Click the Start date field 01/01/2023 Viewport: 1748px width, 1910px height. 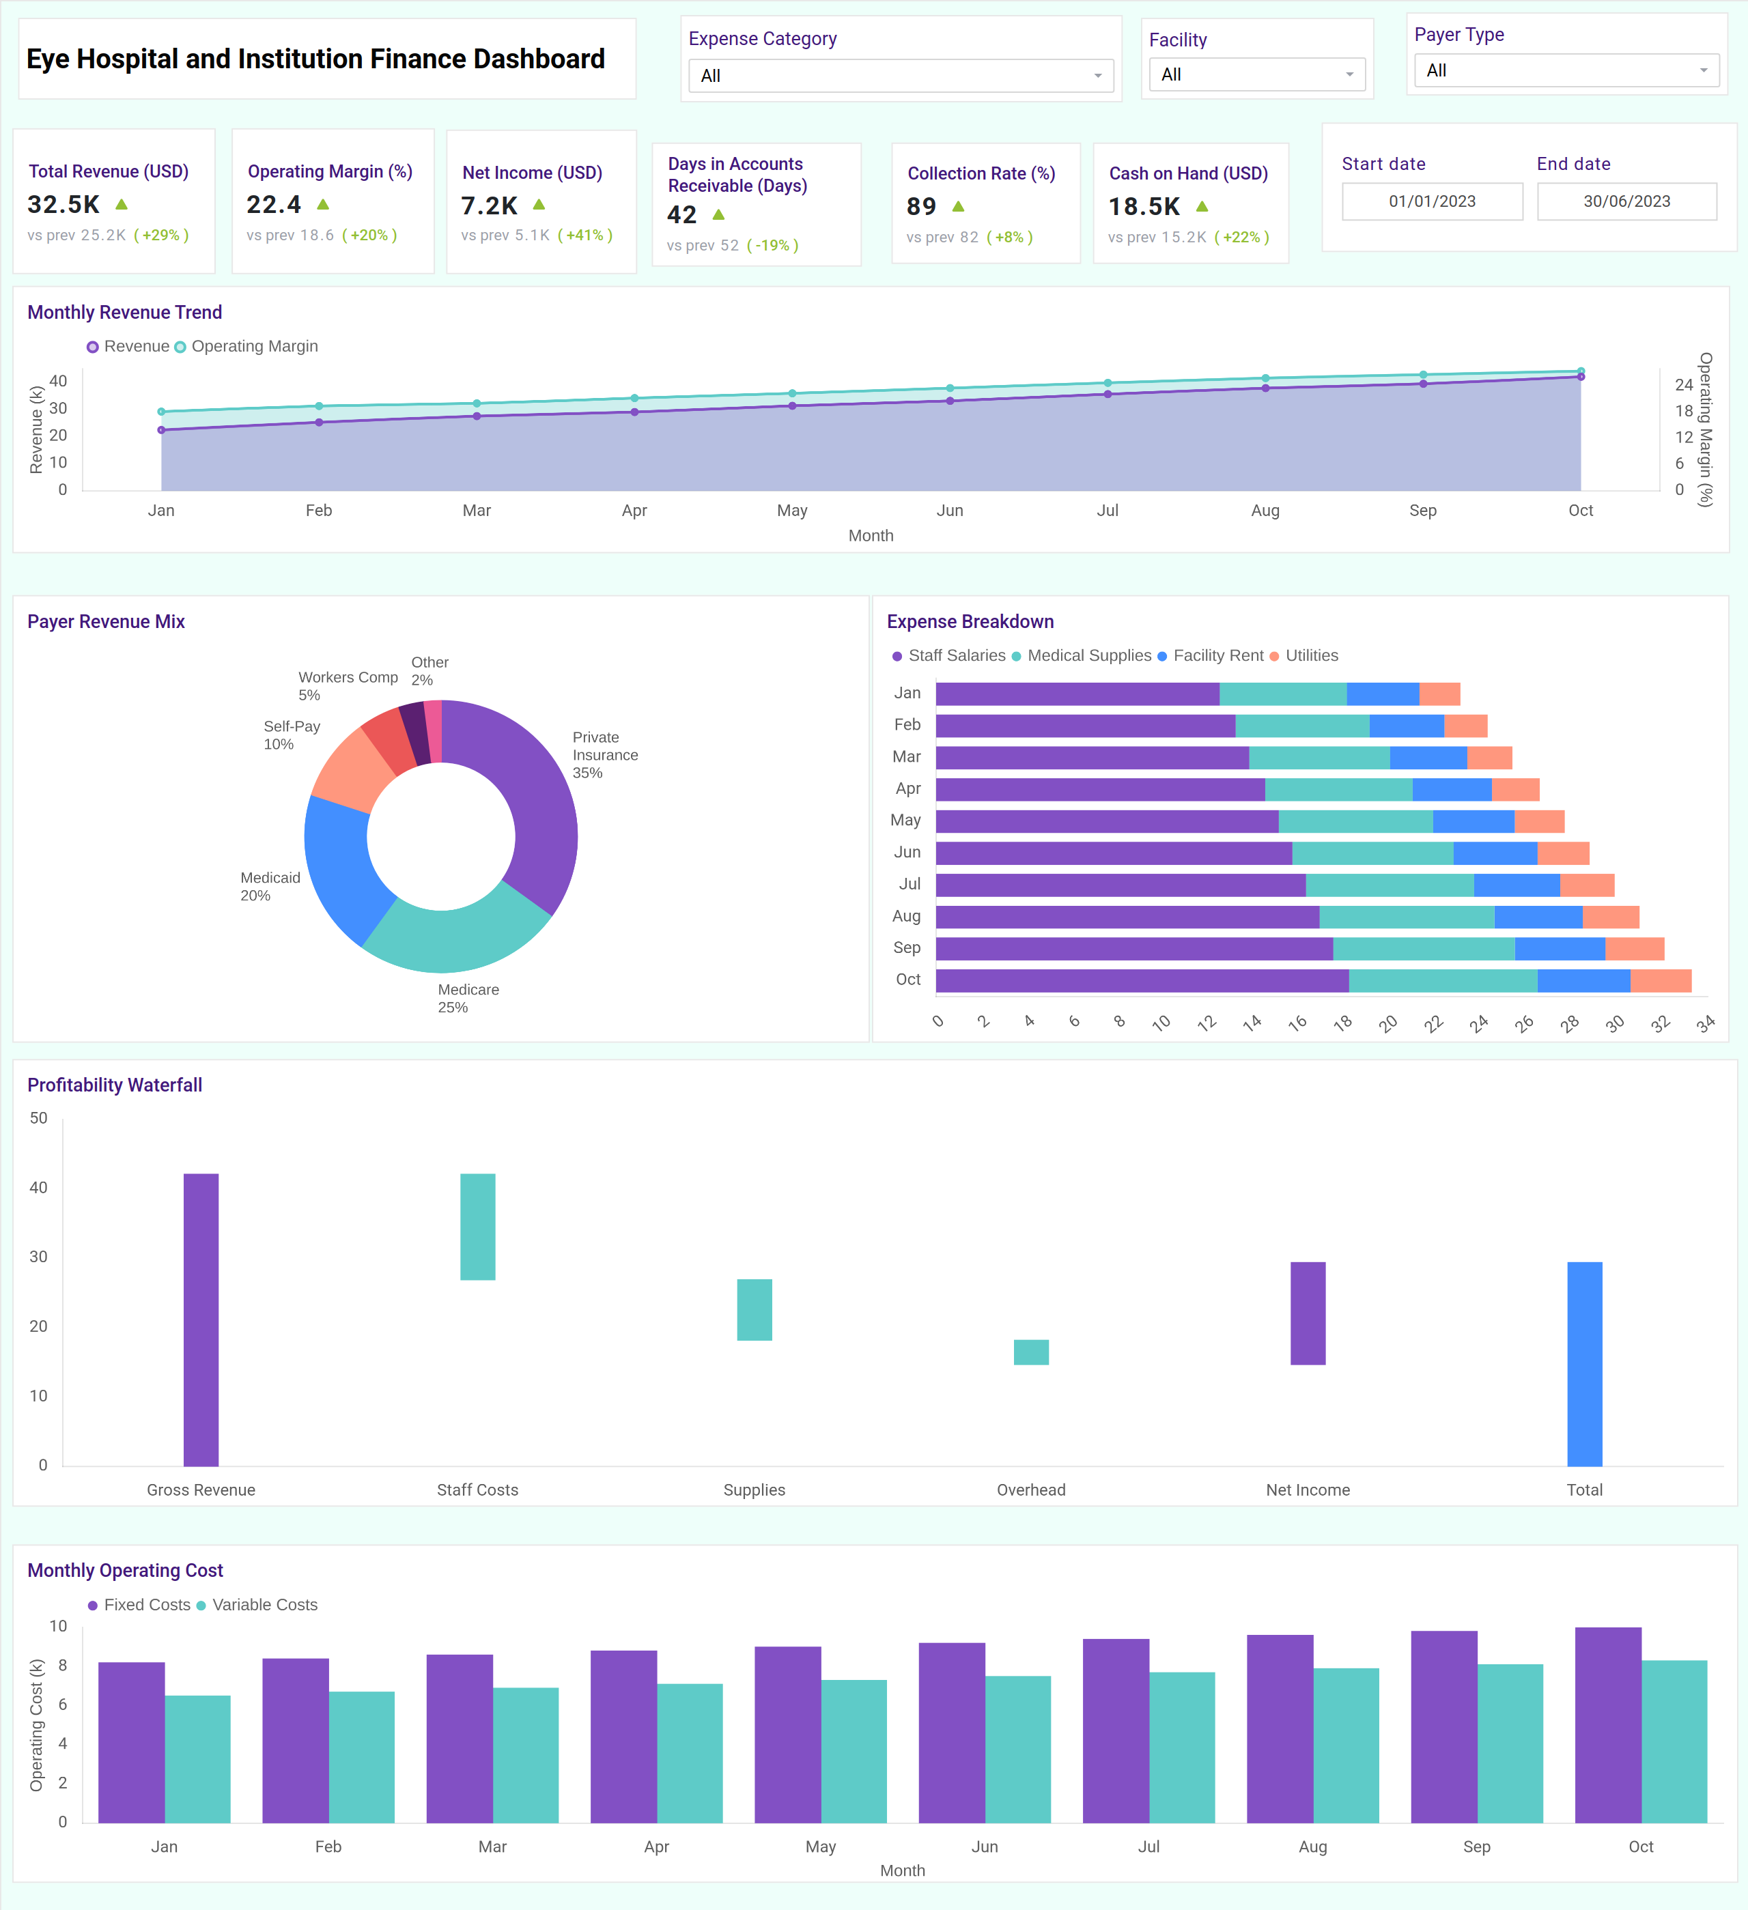pyautogui.click(x=1432, y=201)
